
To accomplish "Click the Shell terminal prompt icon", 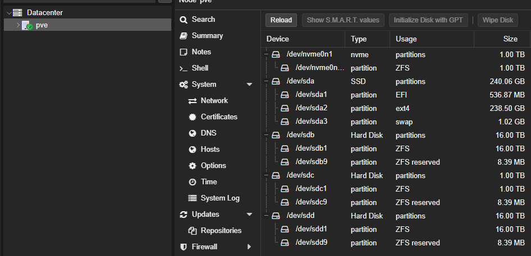I will coord(183,69).
